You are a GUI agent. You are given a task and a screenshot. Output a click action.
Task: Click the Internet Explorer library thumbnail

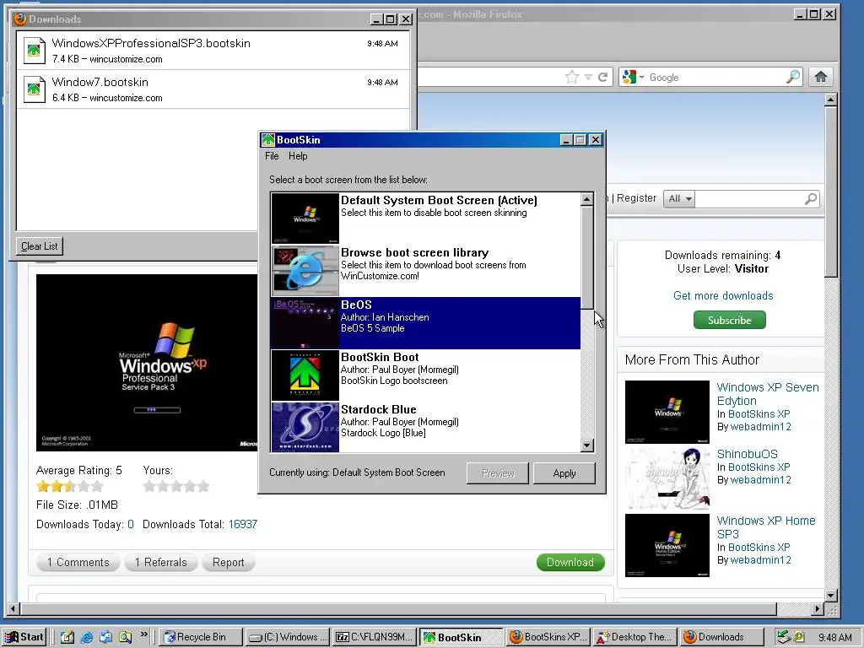click(305, 271)
